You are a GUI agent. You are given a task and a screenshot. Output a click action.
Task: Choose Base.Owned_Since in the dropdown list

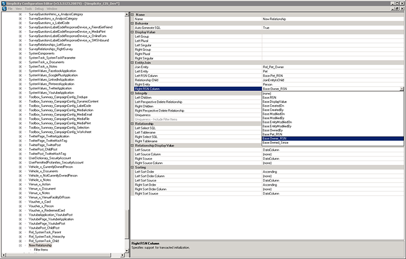click(x=333, y=142)
